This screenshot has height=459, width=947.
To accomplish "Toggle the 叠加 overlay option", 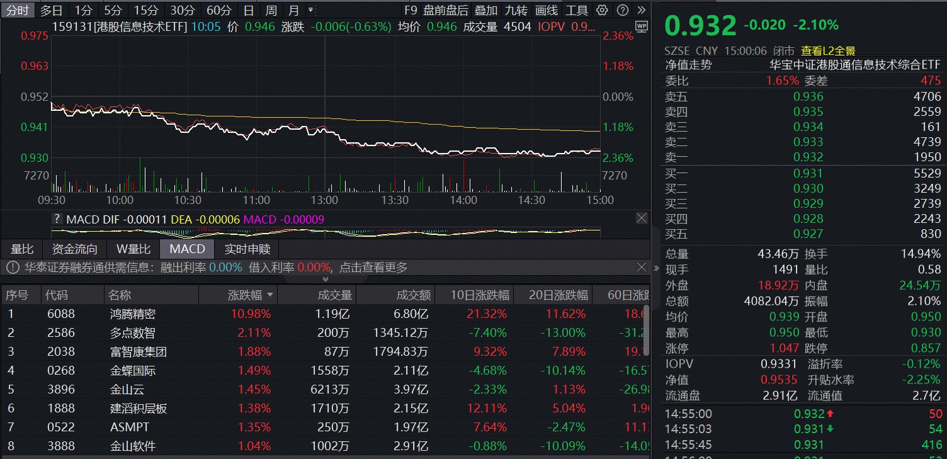I will (485, 10).
